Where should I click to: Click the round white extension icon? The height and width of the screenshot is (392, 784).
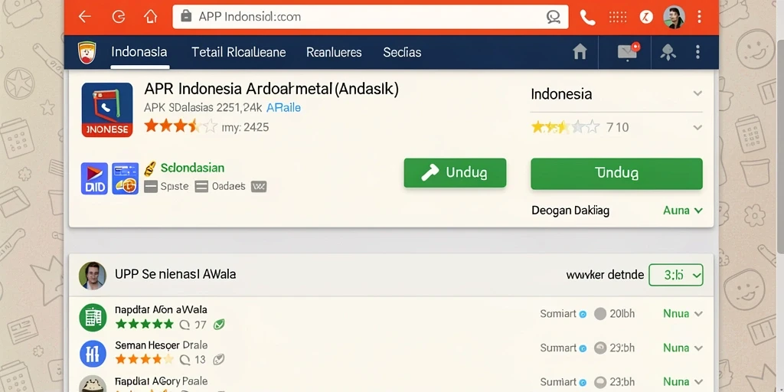tap(646, 17)
